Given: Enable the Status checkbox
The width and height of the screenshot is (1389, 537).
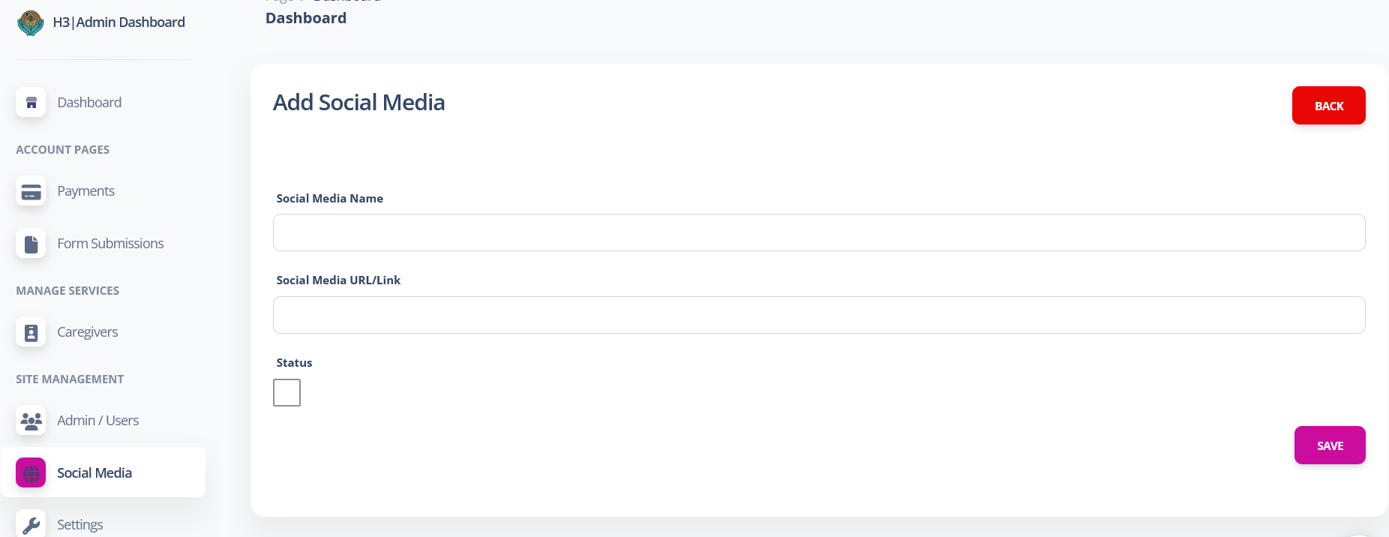Looking at the screenshot, I should (x=286, y=392).
